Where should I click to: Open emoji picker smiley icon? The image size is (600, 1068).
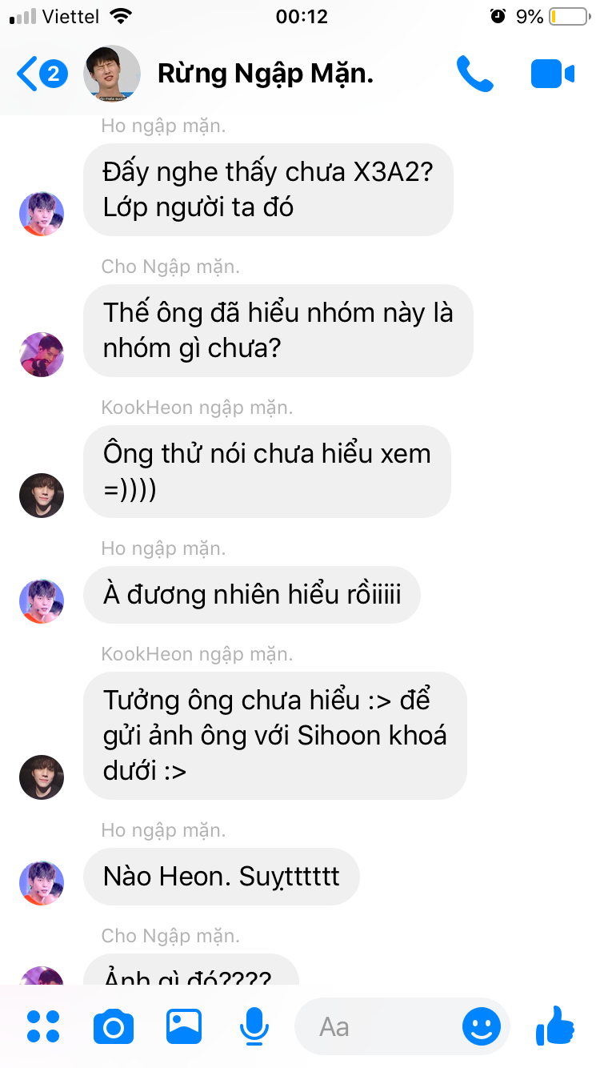482,1026
